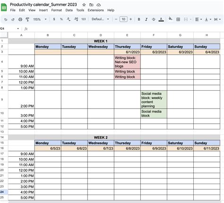Click the select-all corner box
224x203 pixels.
click(x=4, y=35)
